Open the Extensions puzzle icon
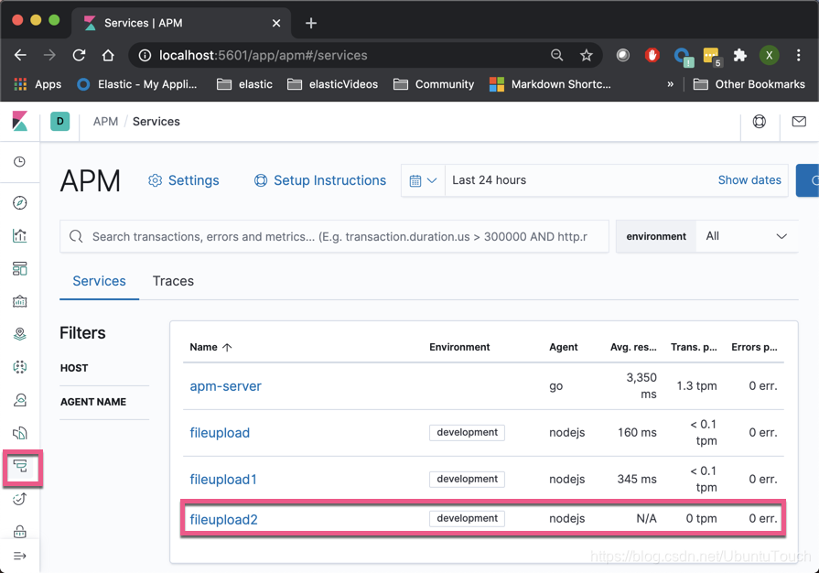 click(x=740, y=55)
